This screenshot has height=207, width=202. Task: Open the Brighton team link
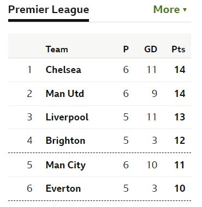coord(66,141)
